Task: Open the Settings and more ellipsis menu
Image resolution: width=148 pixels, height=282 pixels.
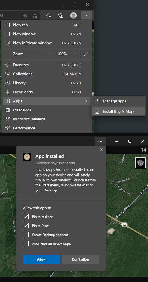Action: click(x=86, y=16)
